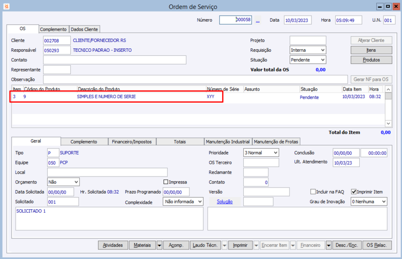This screenshot has width=402, height=259.
Task: Click the Produtos button
Action: pyautogui.click(x=371, y=60)
